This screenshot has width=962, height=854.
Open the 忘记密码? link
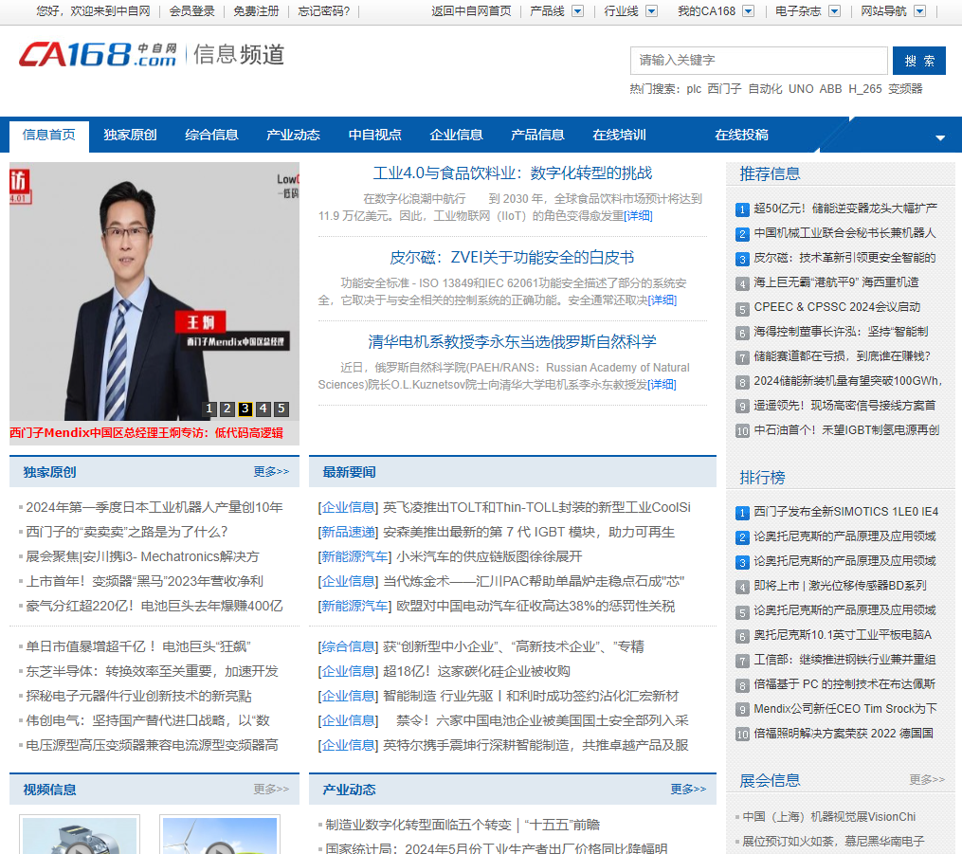[x=323, y=11]
